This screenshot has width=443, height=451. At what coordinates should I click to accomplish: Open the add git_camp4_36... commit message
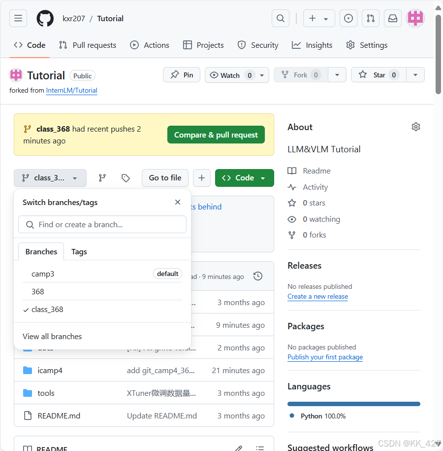pyautogui.click(x=161, y=371)
